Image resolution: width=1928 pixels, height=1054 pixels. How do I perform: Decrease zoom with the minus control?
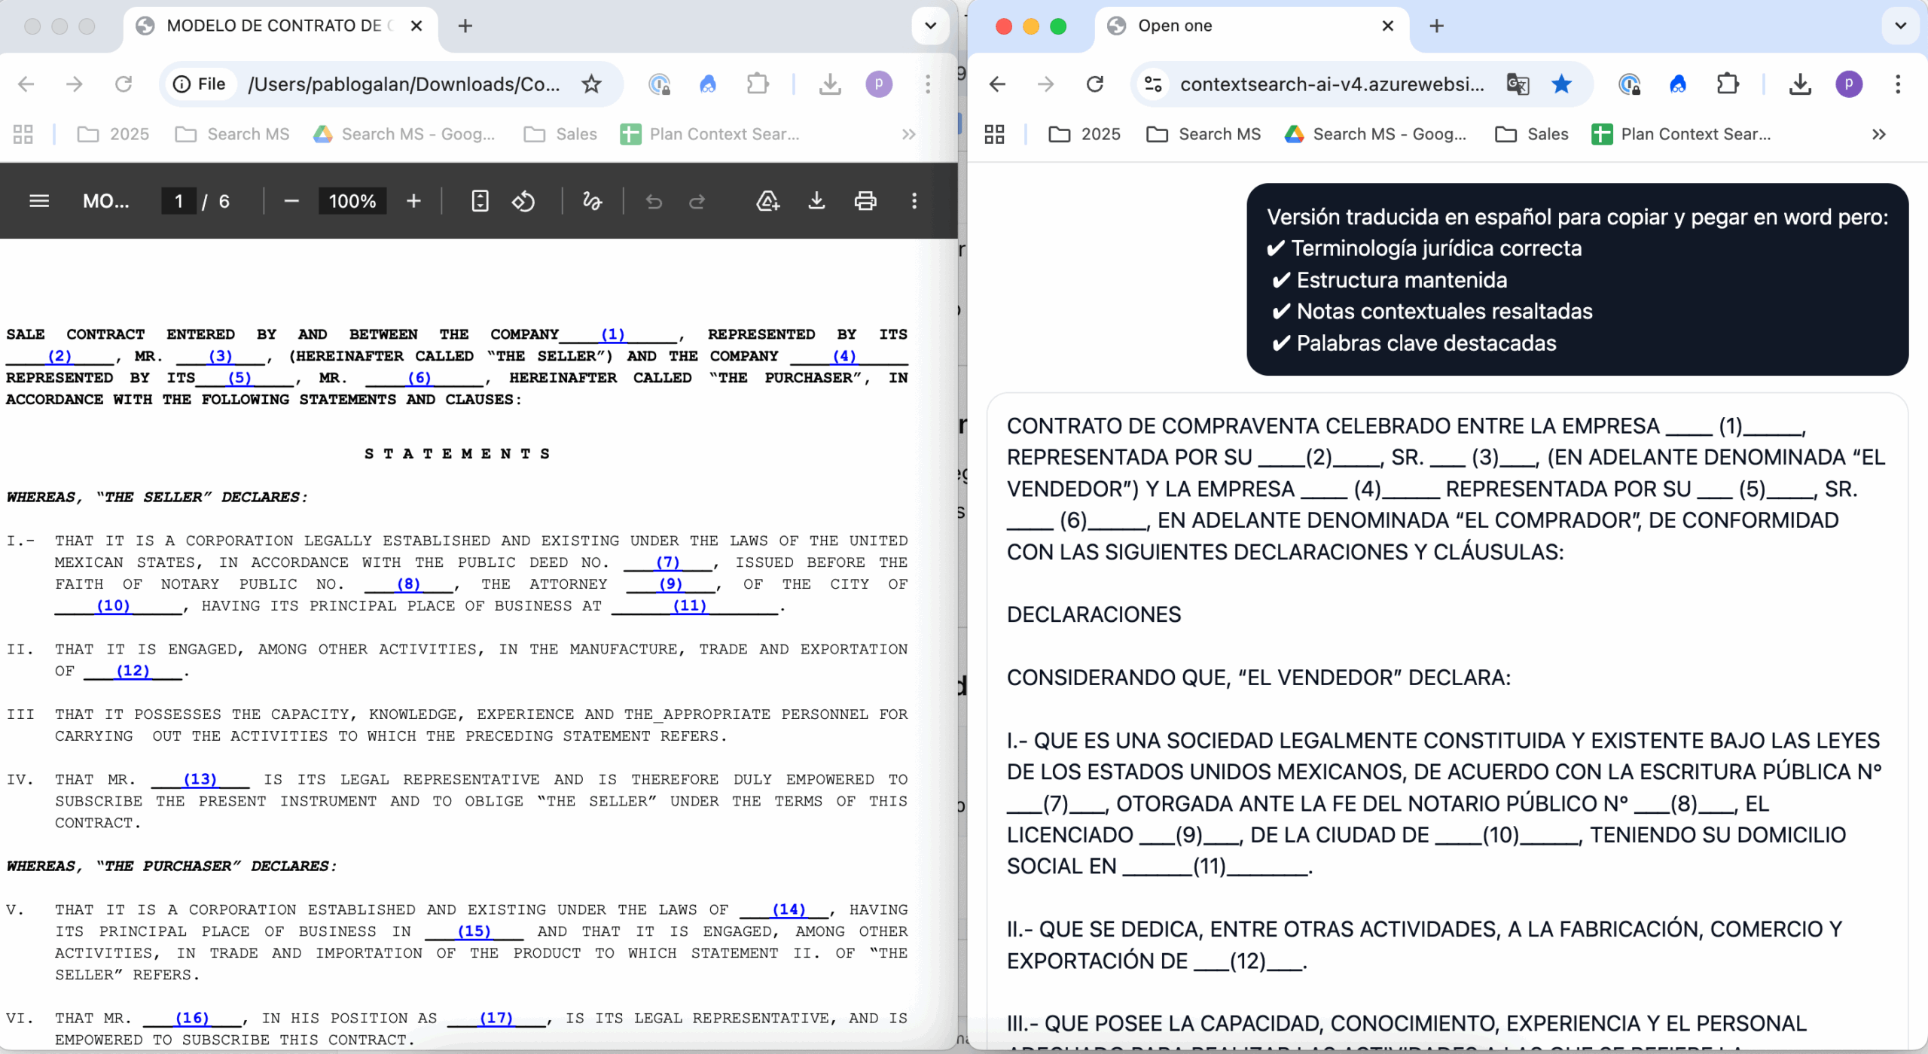(291, 201)
